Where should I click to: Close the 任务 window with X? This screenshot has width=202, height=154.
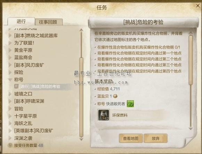click(x=198, y=6)
